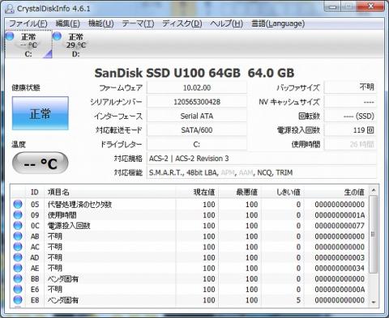Click the SanDisk SSD U100 64GB model title
The width and height of the screenshot is (389, 318).
168,73
